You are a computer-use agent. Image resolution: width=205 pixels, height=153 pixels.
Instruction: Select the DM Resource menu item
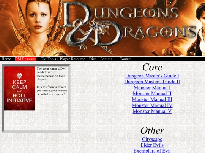(x=26, y=59)
